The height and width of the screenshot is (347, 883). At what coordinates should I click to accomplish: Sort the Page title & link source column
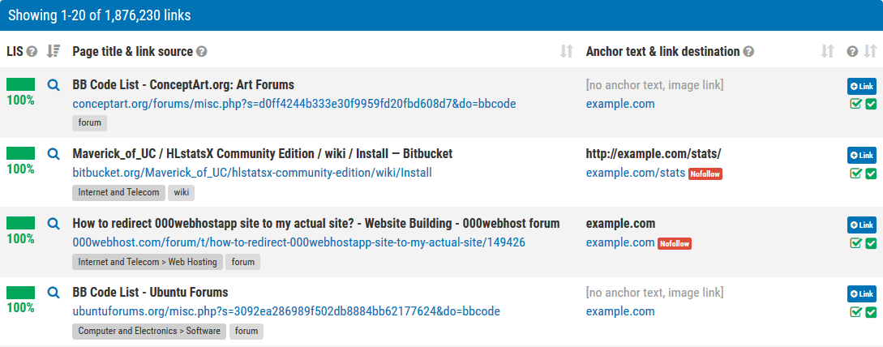point(567,52)
